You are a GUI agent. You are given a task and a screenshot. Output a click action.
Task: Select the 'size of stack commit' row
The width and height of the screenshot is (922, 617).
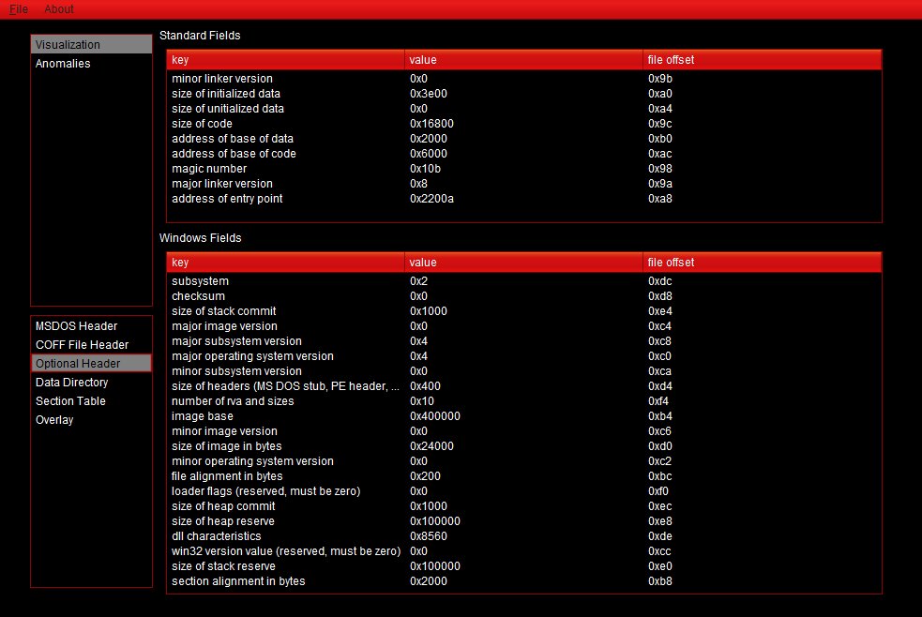[x=524, y=311]
